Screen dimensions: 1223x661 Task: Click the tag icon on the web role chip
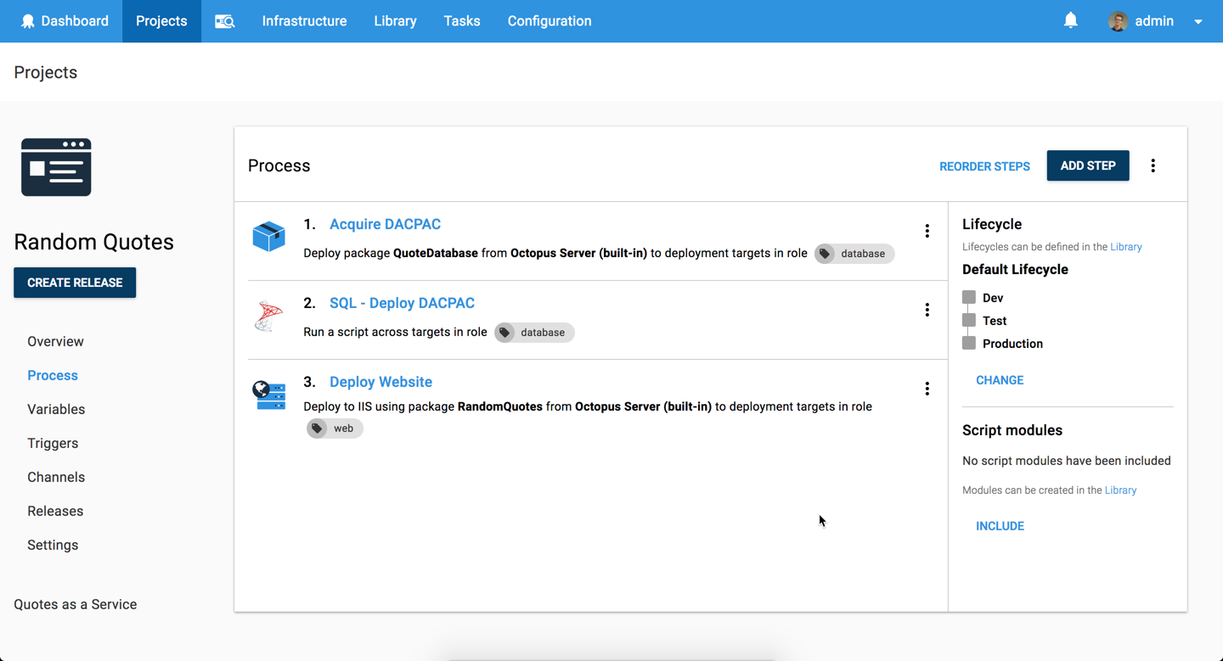coord(318,429)
